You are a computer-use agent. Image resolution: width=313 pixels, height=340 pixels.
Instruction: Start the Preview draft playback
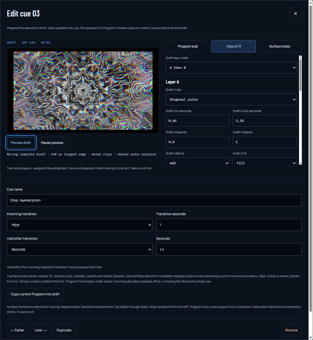click(x=21, y=143)
